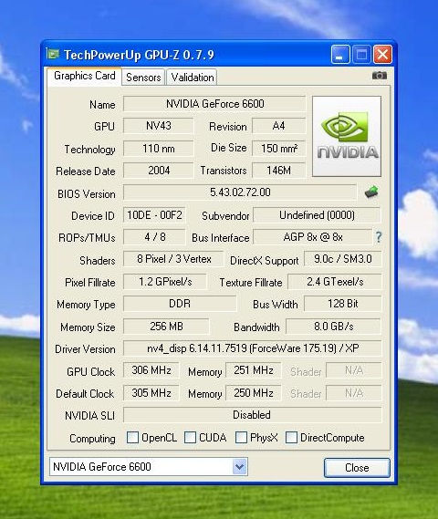Click the GPU field showing NV43
Screen dimensions: 438x519
[159, 126]
